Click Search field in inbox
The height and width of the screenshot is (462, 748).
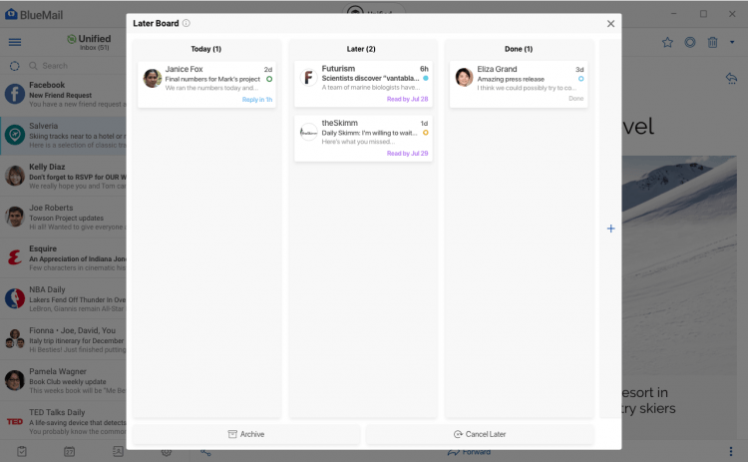pyautogui.click(x=79, y=66)
